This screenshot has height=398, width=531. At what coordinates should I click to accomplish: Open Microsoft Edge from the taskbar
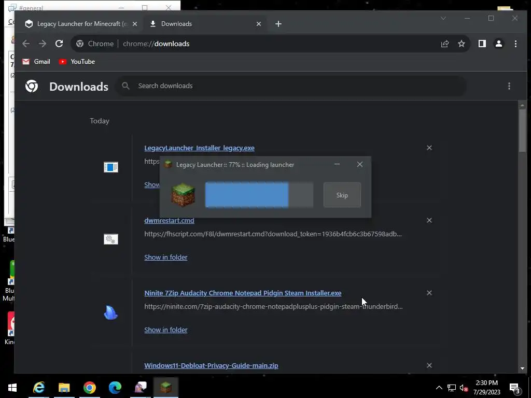point(115,388)
